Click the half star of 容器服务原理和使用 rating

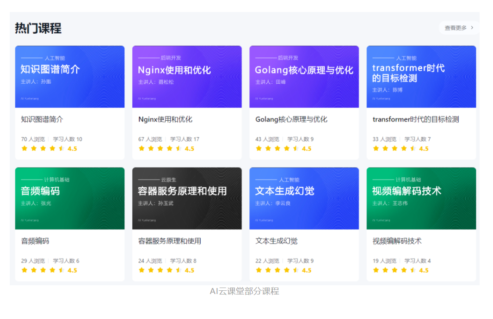pos(179,270)
